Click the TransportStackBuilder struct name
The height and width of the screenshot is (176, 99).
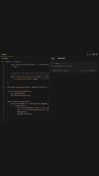coord(22,91)
